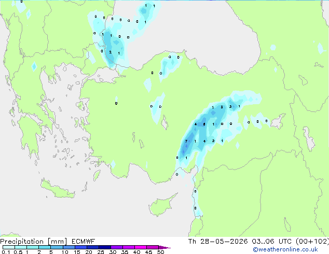Select the 0.5 to 1 mm legend swatch
The width and height of the screenshot is (329, 254).
pyautogui.click(x=21, y=247)
